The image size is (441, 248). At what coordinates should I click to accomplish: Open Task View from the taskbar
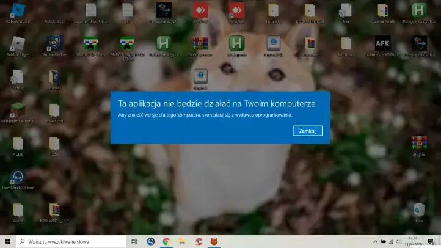click(x=134, y=241)
